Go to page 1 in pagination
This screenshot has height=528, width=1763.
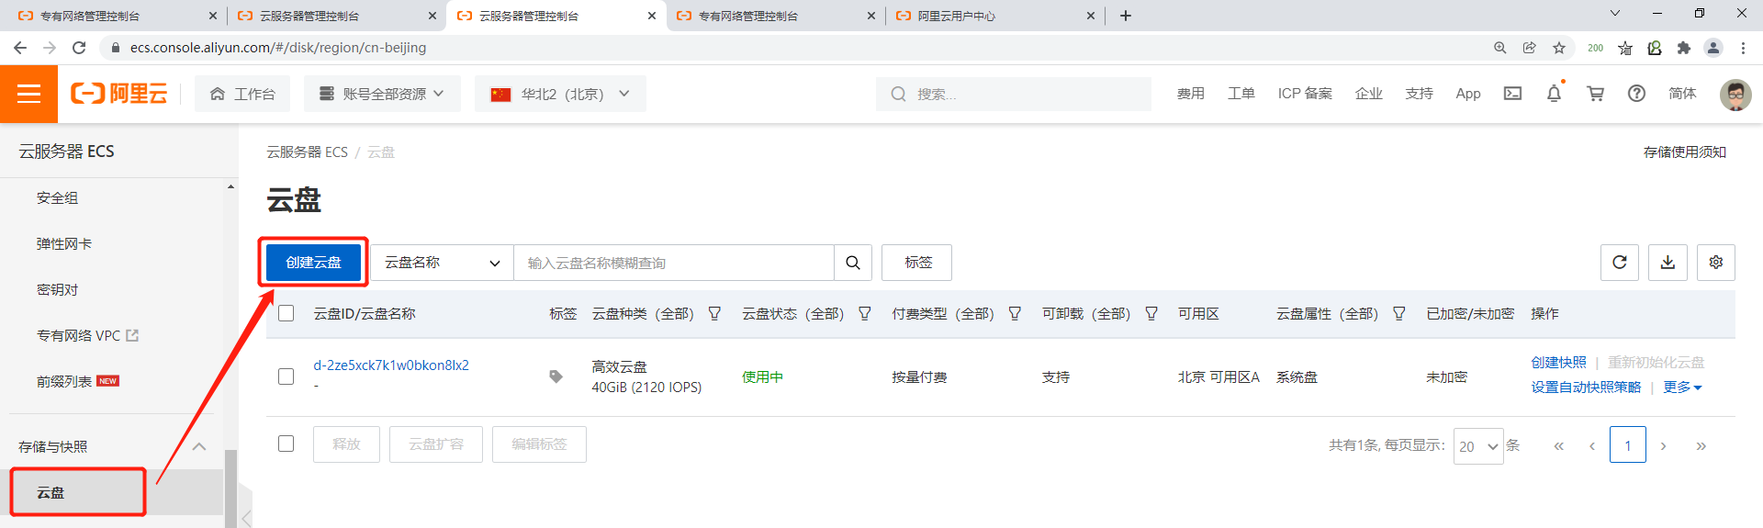[x=1628, y=446]
